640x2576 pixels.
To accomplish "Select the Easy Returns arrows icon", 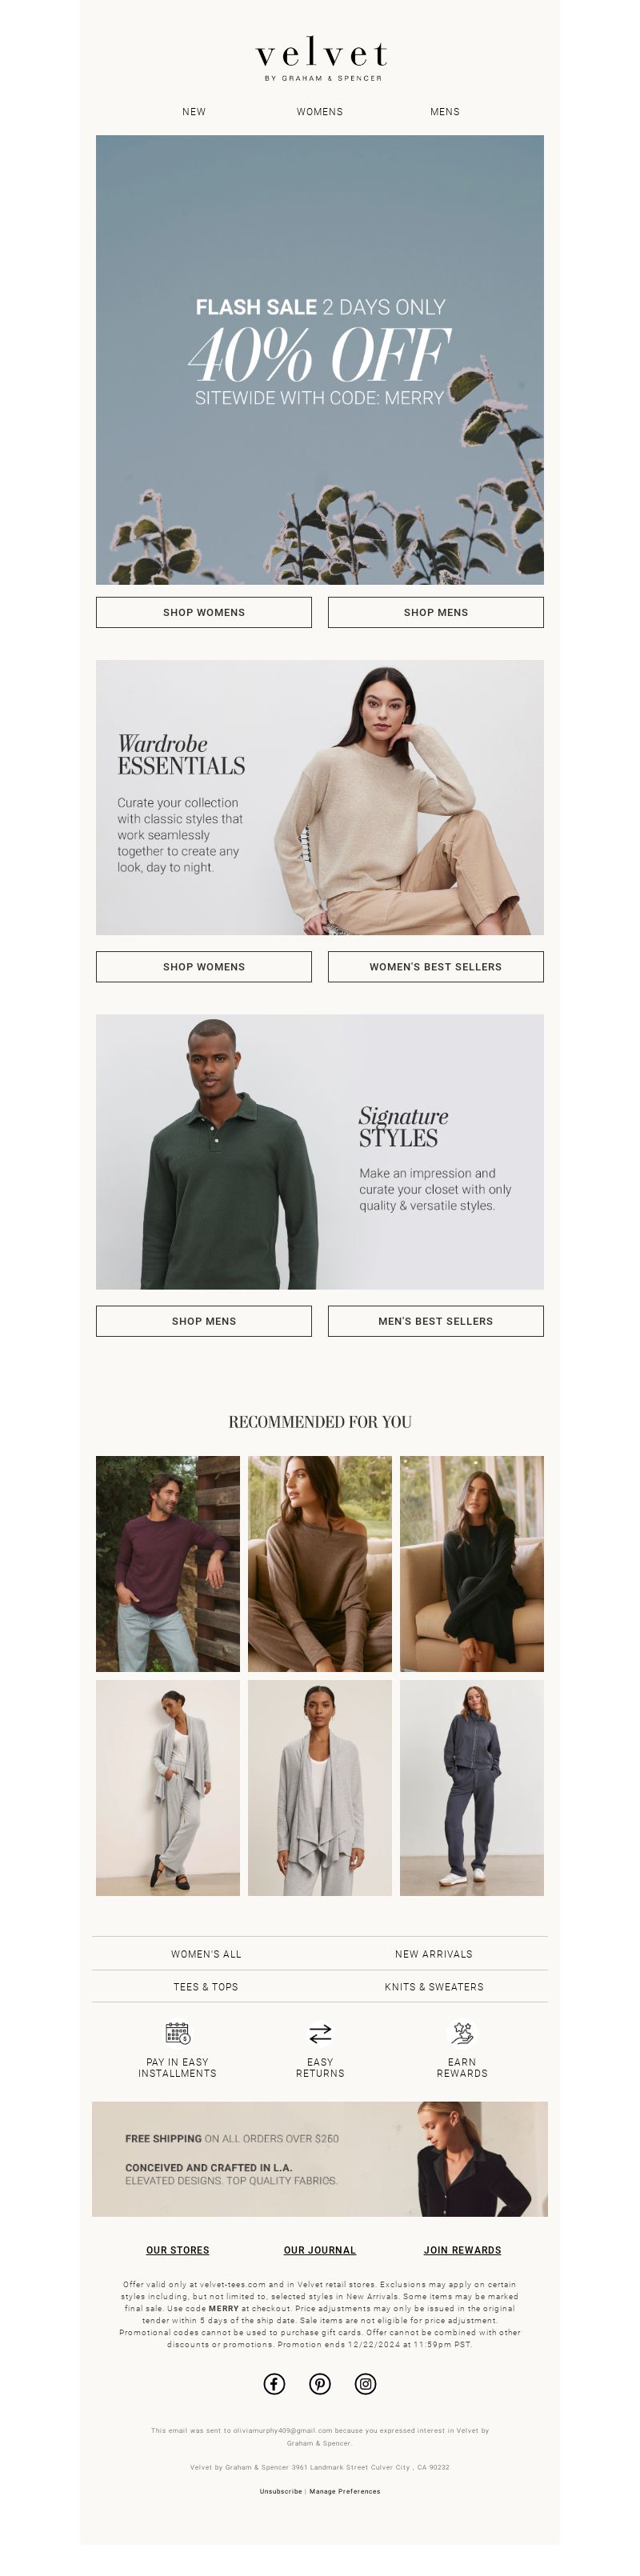I will click(320, 2033).
